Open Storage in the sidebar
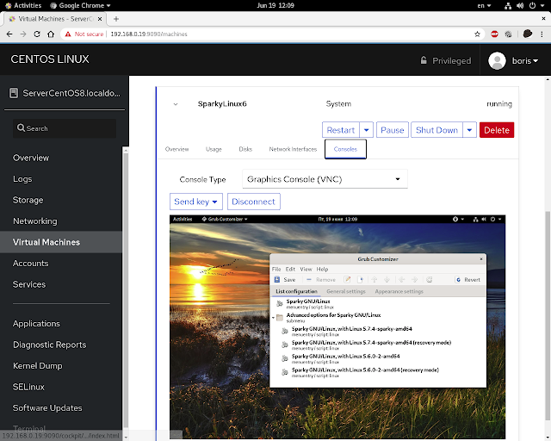Image resolution: width=551 pixels, height=441 pixels. coord(28,200)
